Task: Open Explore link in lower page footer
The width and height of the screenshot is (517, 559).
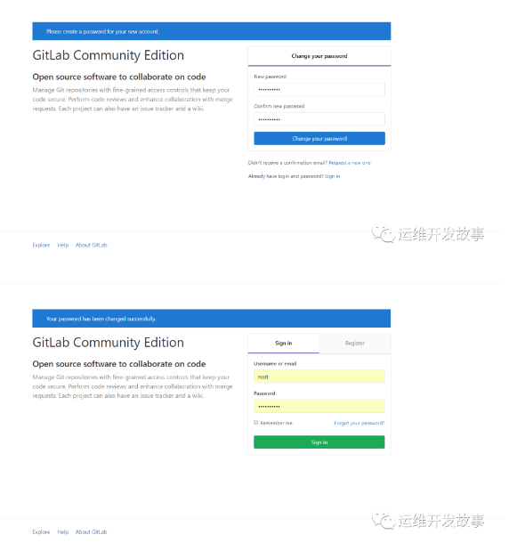Action: 41,532
